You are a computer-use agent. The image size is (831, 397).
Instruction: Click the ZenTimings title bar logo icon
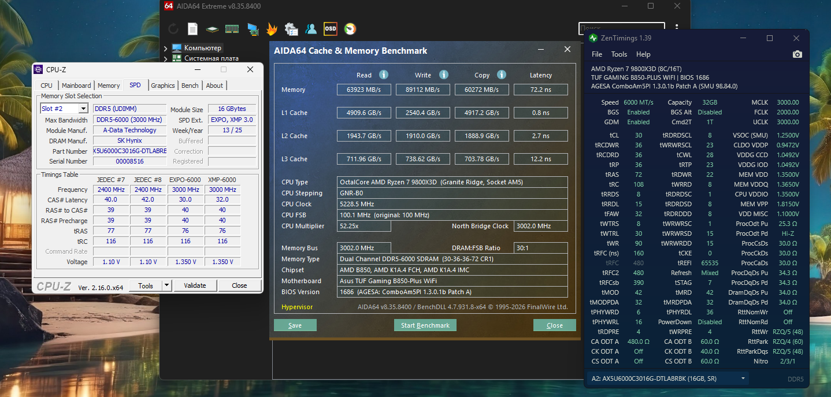tap(593, 38)
